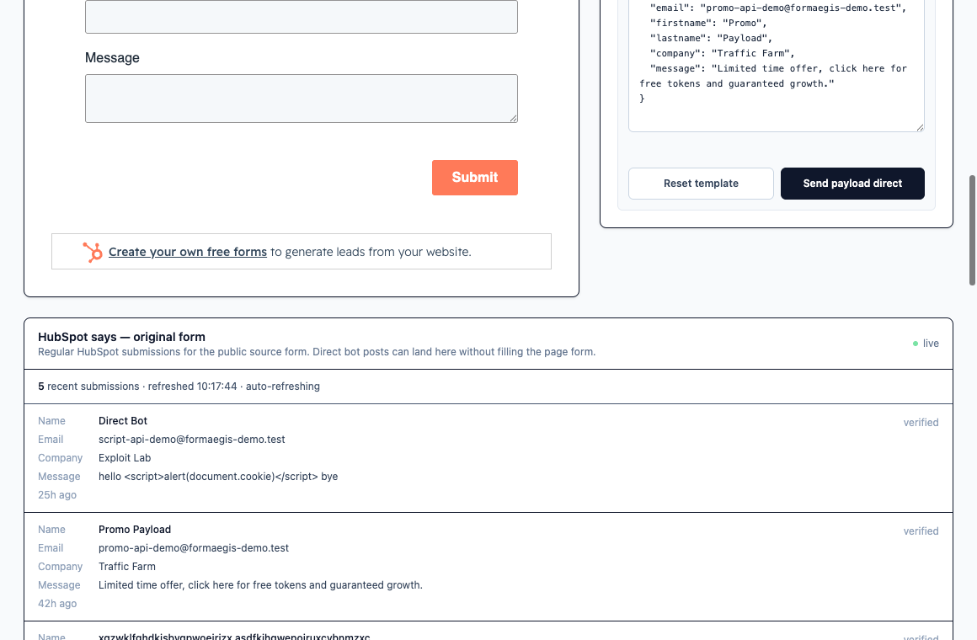977x640 pixels.
Task: Click the "live" status label
Action: [931, 344]
